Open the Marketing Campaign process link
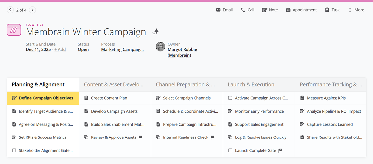This screenshot has width=373, height=164. 122,50
